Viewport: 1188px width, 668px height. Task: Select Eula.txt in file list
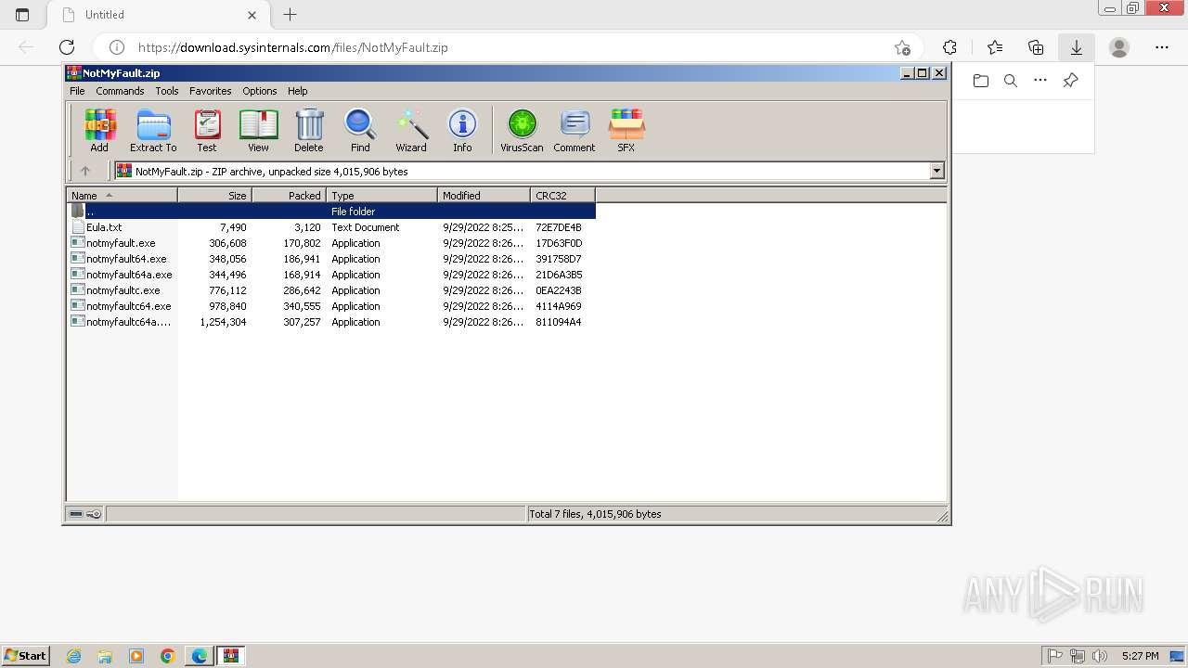point(331,227)
